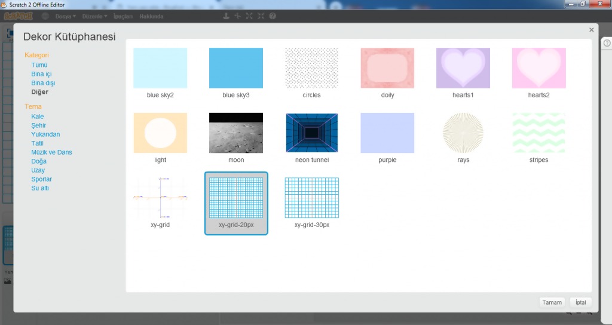This screenshot has height=325, width=612.
Task: Select the cut tool icon
Action: coord(238,16)
